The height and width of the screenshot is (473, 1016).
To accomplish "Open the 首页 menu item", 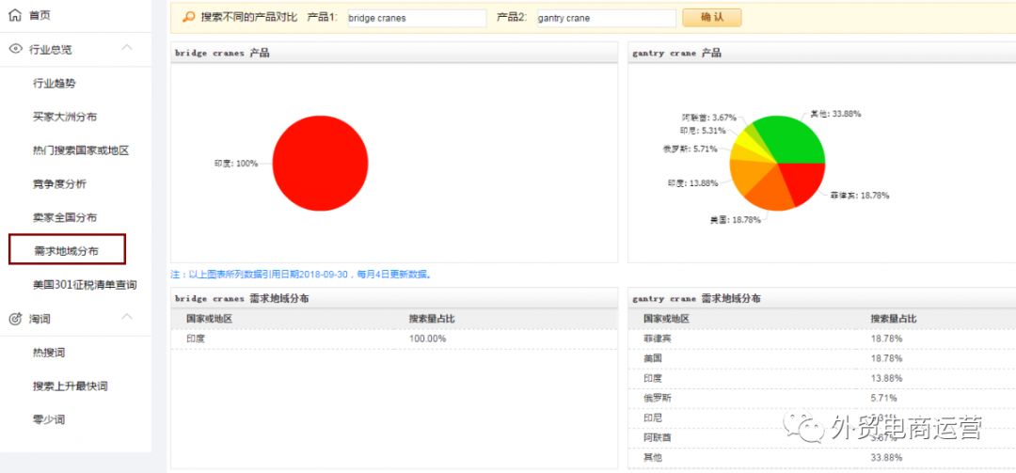I will 40,16.
